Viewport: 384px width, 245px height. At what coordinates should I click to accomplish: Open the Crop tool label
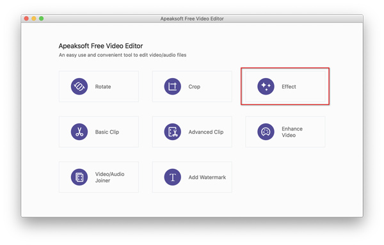(194, 86)
